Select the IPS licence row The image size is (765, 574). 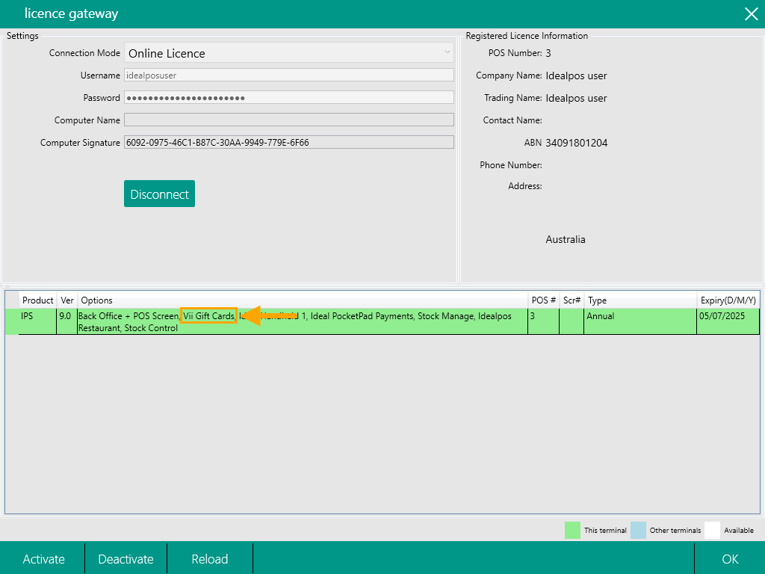[299, 322]
